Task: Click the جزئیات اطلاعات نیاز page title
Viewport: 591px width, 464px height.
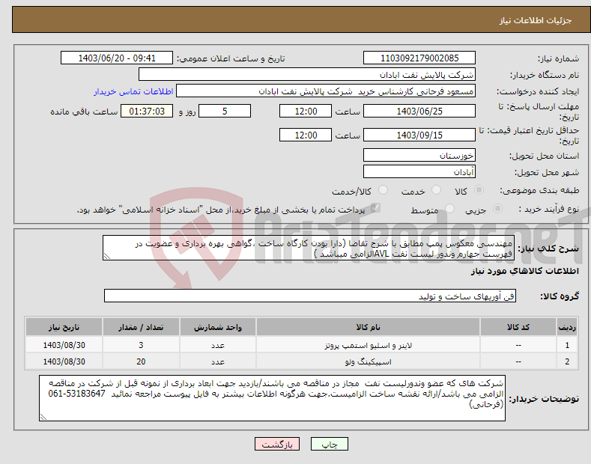Action: (x=536, y=20)
